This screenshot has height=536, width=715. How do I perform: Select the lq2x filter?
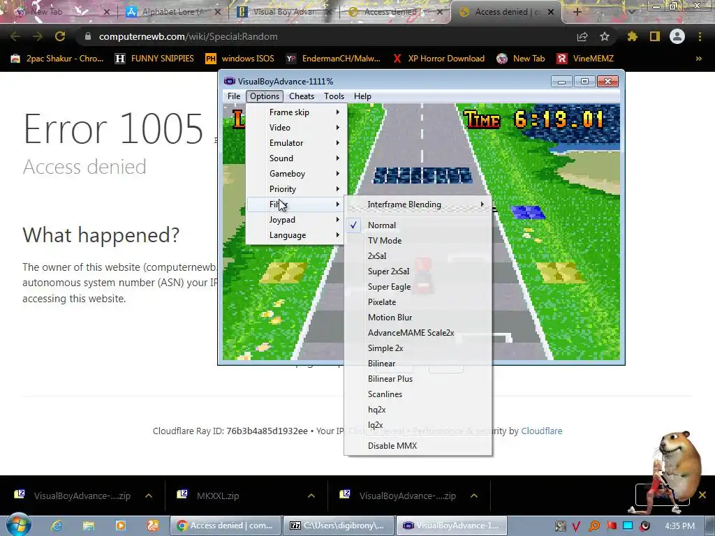tap(418, 425)
